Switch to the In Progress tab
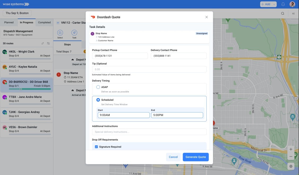This screenshot has height=175, width=299. (x=27, y=23)
